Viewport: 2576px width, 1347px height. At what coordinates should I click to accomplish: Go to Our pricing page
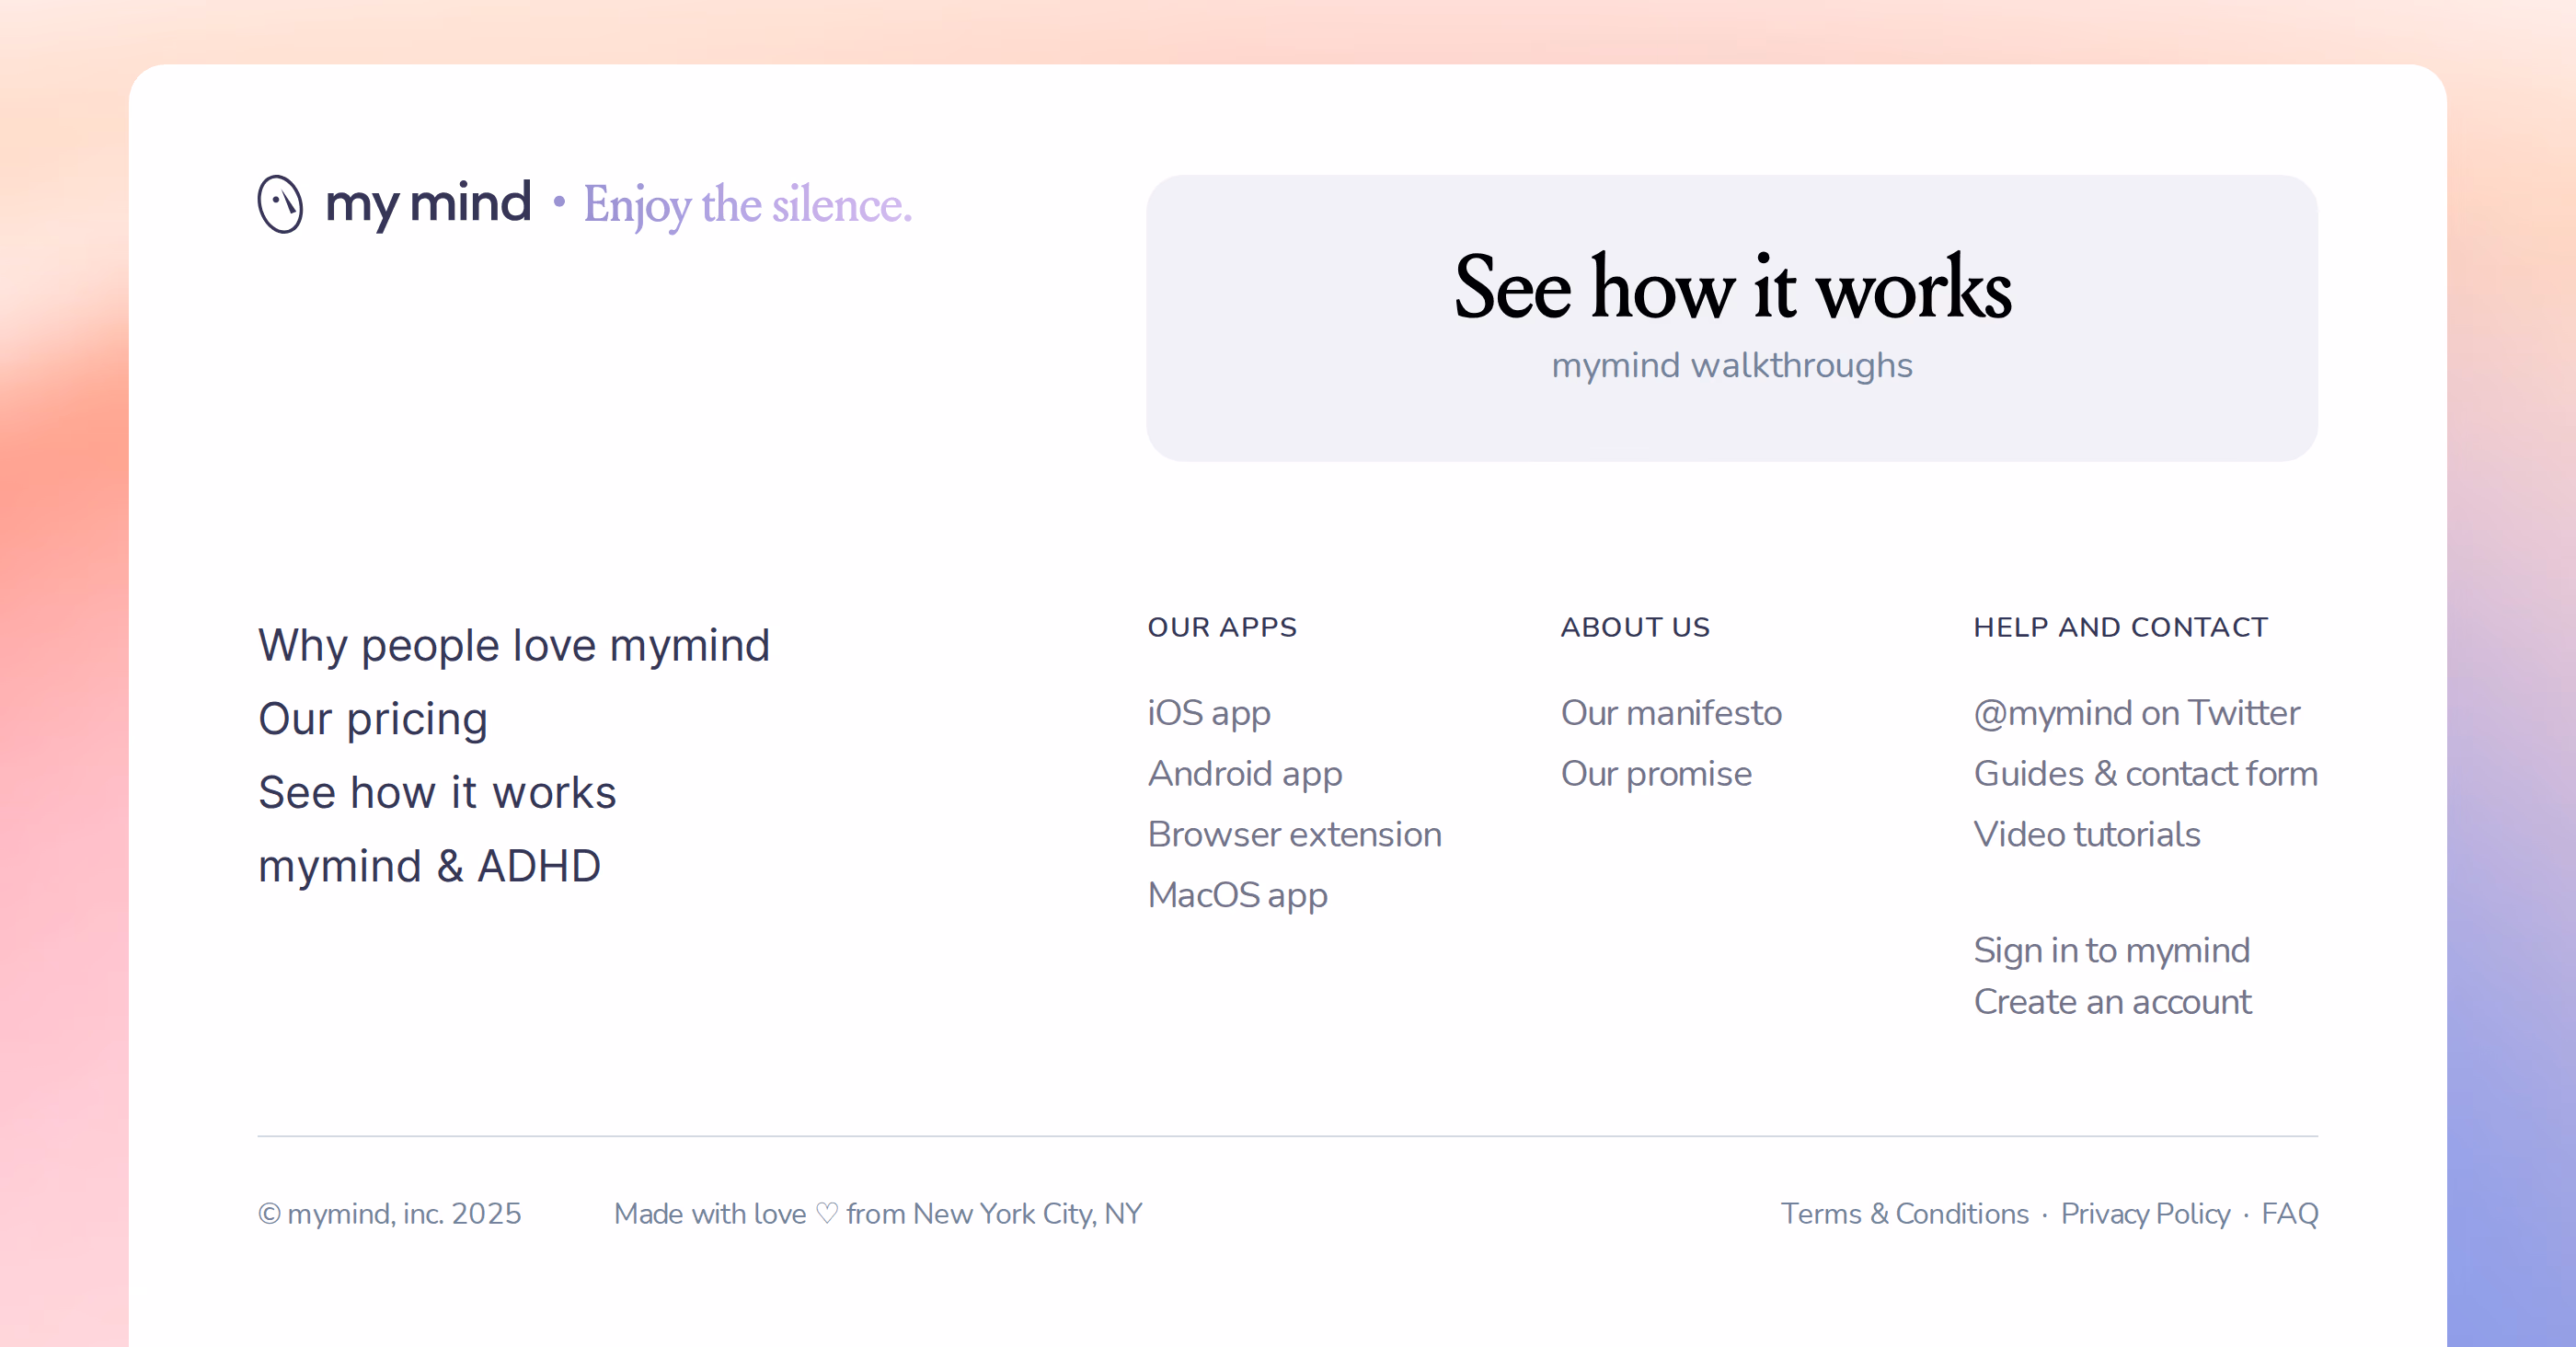click(x=373, y=719)
